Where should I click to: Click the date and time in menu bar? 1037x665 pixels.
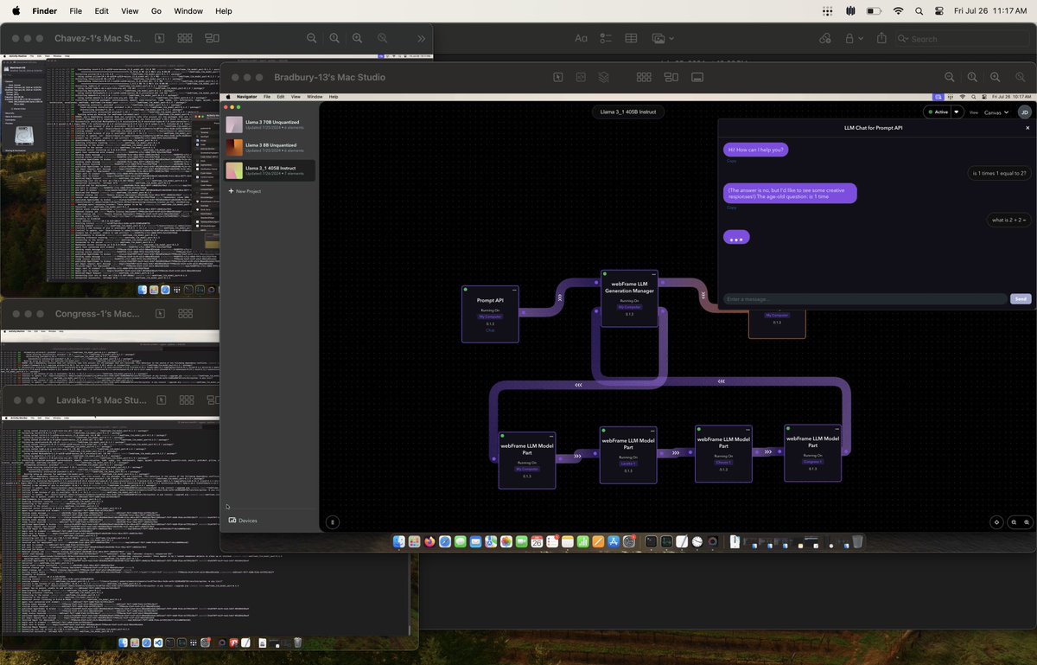990,11
